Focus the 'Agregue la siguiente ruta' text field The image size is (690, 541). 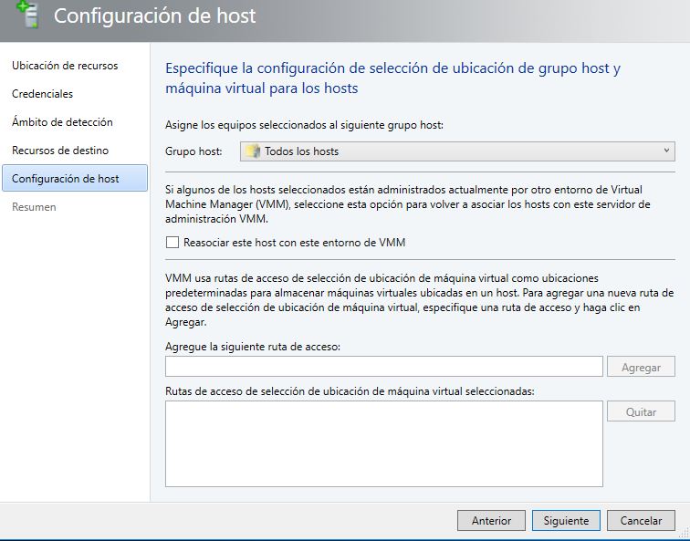point(383,367)
